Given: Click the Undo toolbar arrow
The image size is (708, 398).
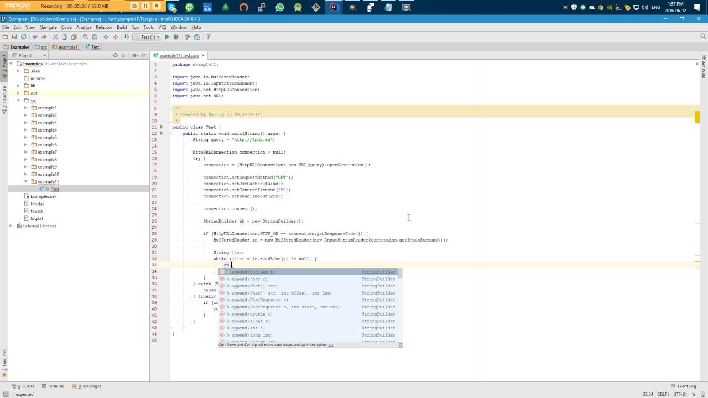Looking at the screenshot, I should [x=35, y=37].
